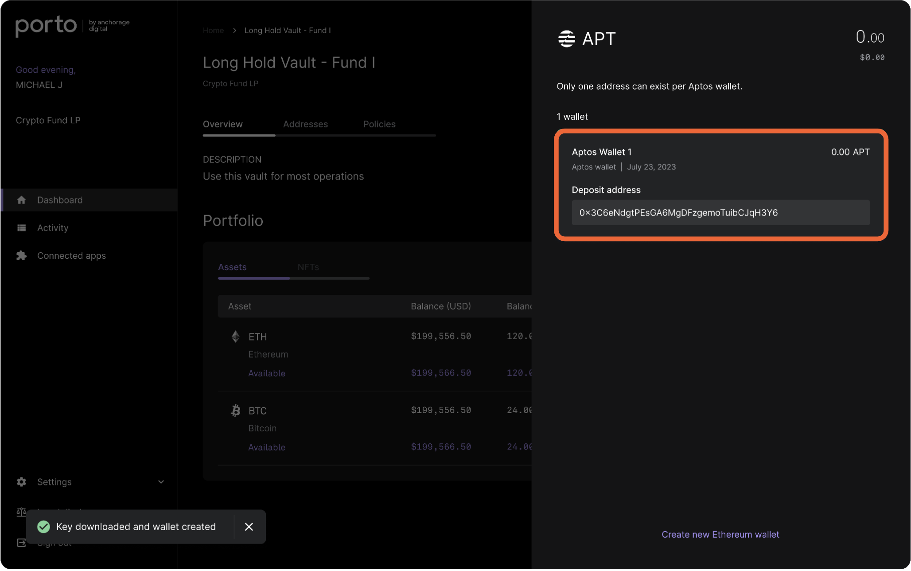Click the Long Hold Vault - Fund I heading
Screen dimensions: 911x571
(289, 63)
